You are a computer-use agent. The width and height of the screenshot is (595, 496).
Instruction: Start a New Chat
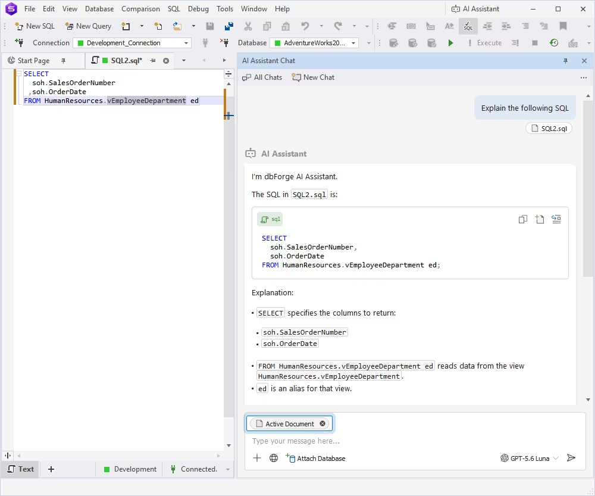click(313, 77)
